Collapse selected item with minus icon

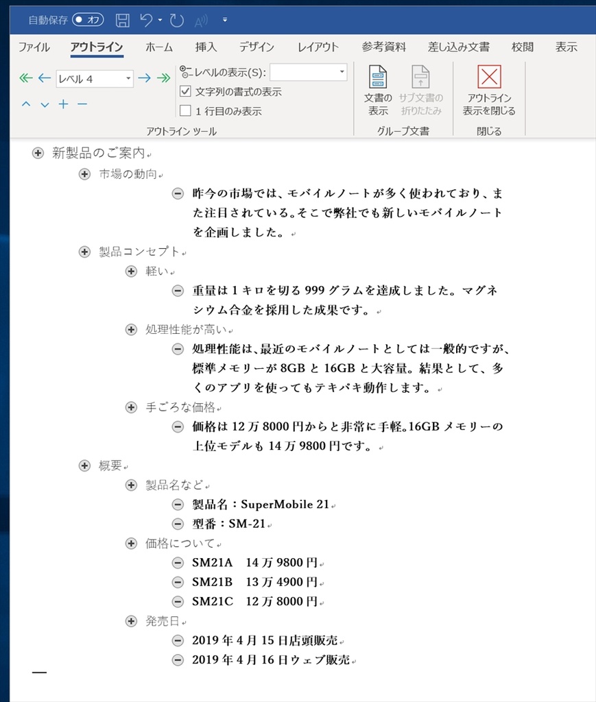click(82, 104)
